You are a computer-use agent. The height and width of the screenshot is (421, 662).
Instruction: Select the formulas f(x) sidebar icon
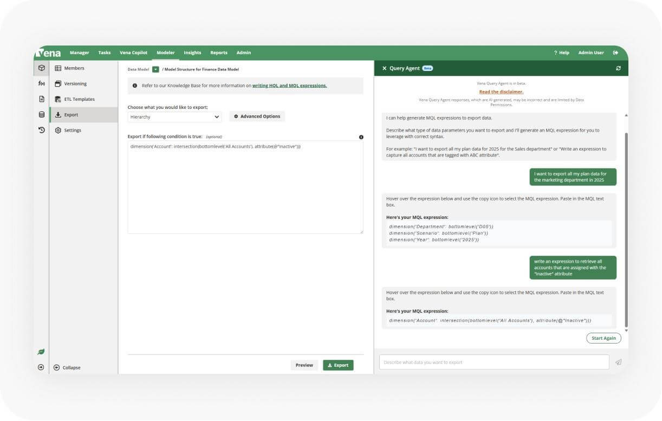[41, 83]
